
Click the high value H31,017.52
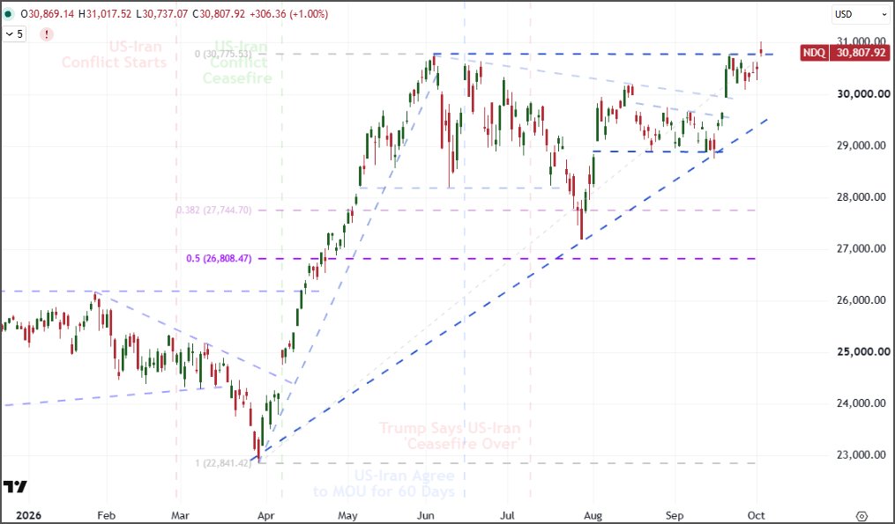[x=105, y=14]
